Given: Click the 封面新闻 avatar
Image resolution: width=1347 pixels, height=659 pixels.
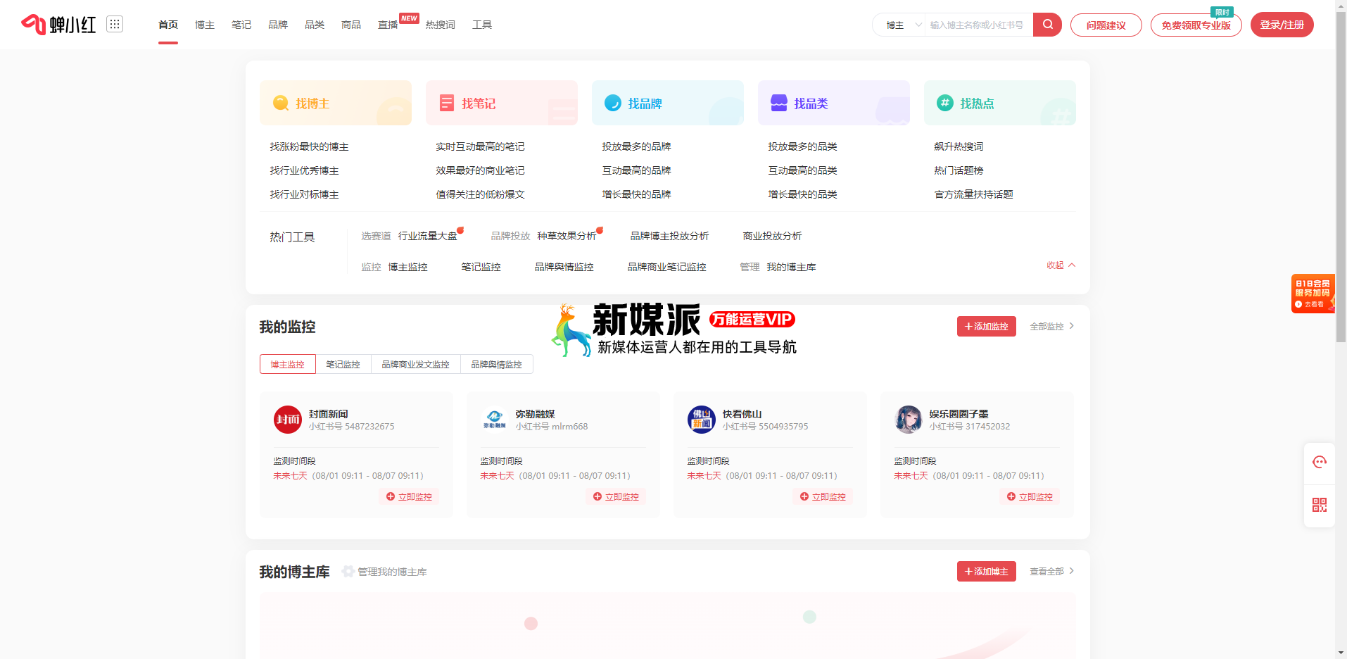Looking at the screenshot, I should point(287,420).
